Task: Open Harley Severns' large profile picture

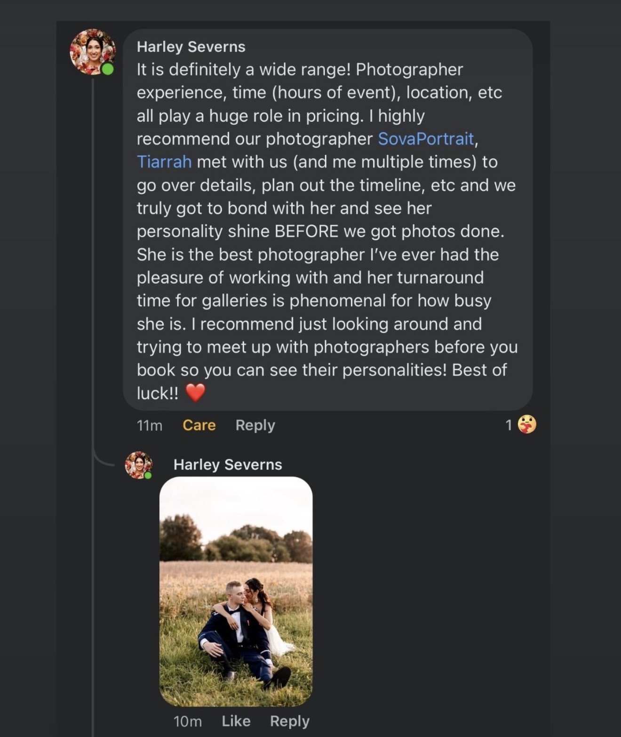Action: click(x=93, y=52)
